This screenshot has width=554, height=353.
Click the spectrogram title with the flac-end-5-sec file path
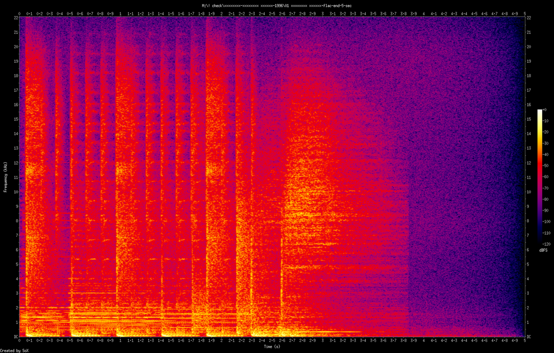277,6
